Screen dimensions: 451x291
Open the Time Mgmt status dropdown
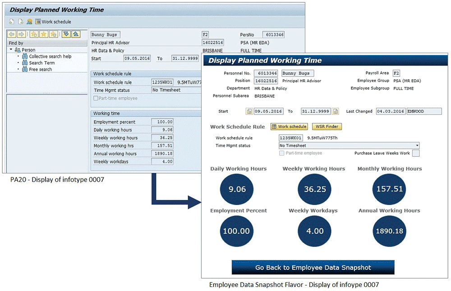pos(417,145)
